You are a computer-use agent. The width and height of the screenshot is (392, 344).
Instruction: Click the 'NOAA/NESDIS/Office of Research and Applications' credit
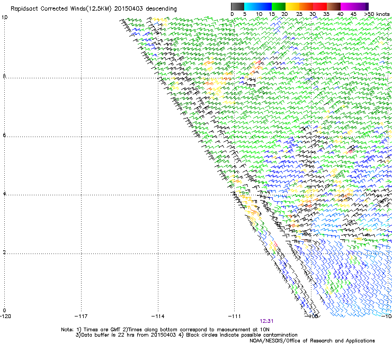[312, 341]
